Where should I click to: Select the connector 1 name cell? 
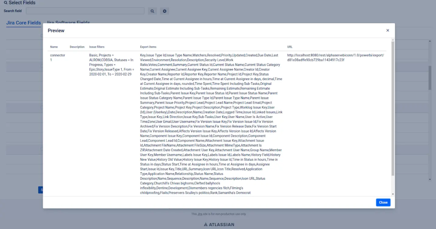click(x=58, y=58)
